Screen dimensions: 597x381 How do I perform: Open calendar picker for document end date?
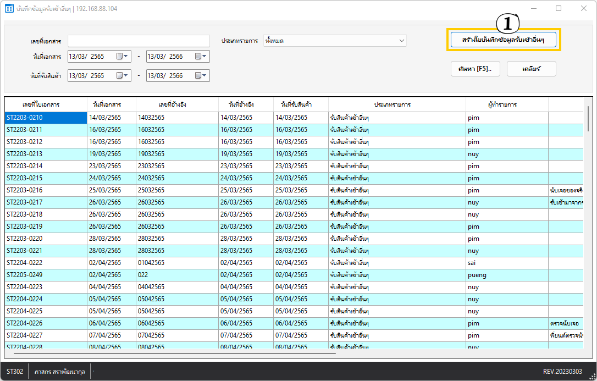(x=201, y=56)
